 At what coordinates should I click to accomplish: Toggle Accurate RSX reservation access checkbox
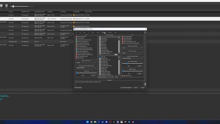click(76, 40)
